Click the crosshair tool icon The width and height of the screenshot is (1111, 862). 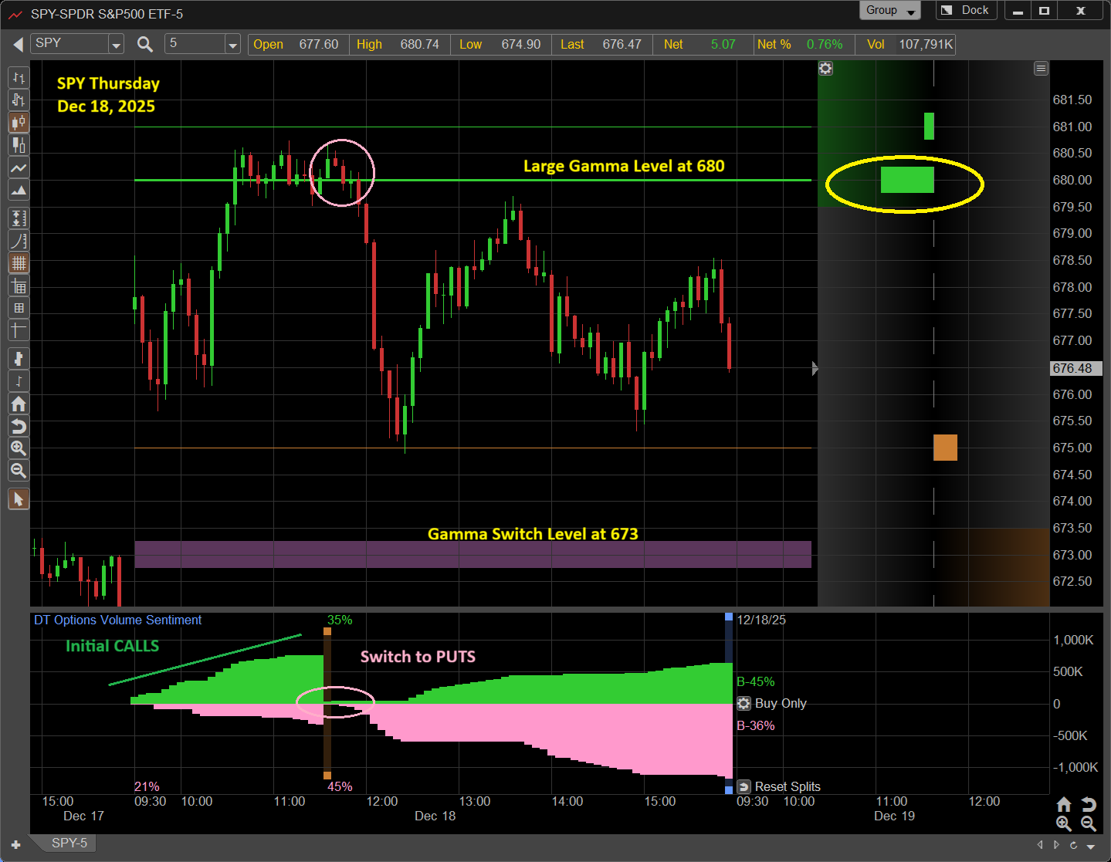click(x=19, y=330)
